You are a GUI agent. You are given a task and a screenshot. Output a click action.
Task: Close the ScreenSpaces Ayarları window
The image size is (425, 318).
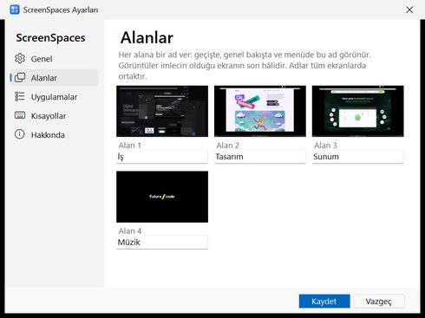[409, 10]
